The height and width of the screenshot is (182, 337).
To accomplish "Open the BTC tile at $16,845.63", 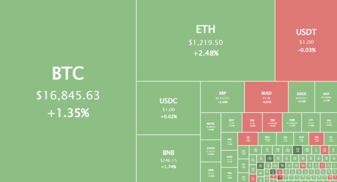I will 68,91.
